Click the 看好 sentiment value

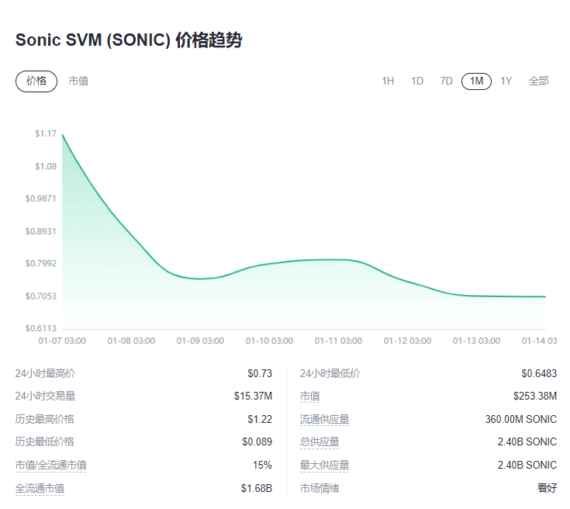click(547, 489)
